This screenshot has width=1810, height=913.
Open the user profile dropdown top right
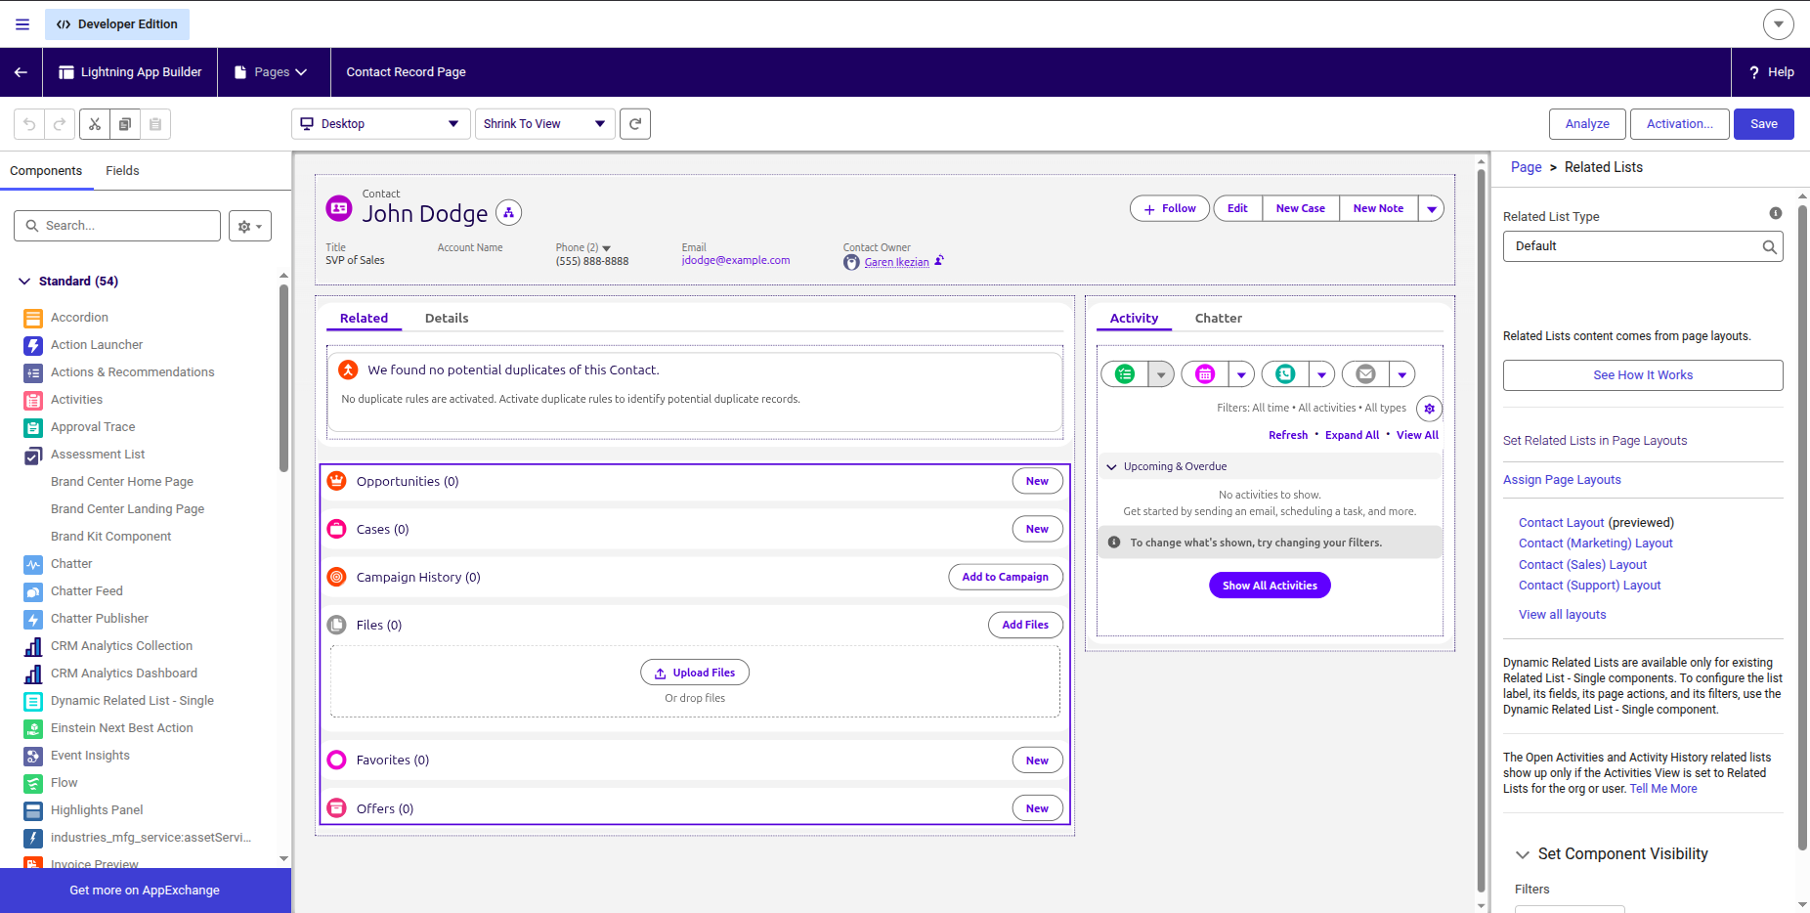tap(1778, 24)
